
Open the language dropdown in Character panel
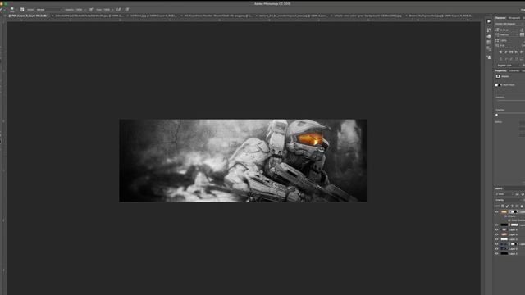(x=509, y=66)
